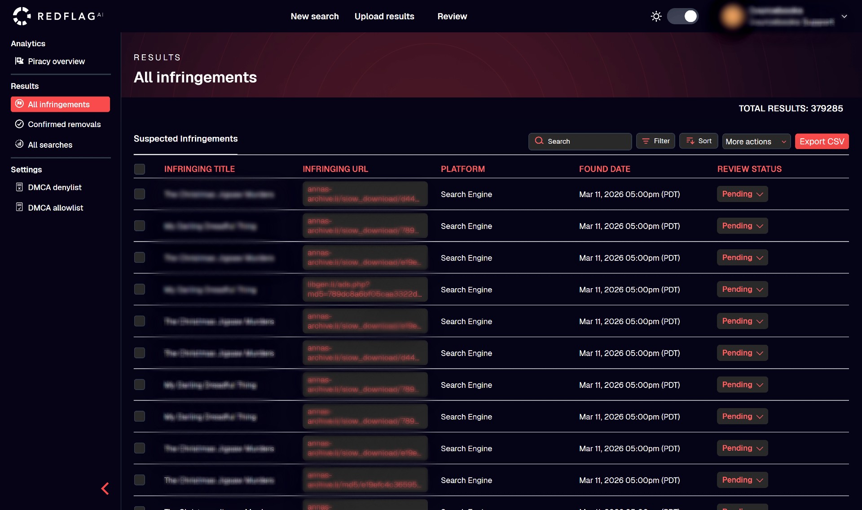This screenshot has height=510, width=862.
Task: Open the DMCA allowlist icon
Action: 19,207
